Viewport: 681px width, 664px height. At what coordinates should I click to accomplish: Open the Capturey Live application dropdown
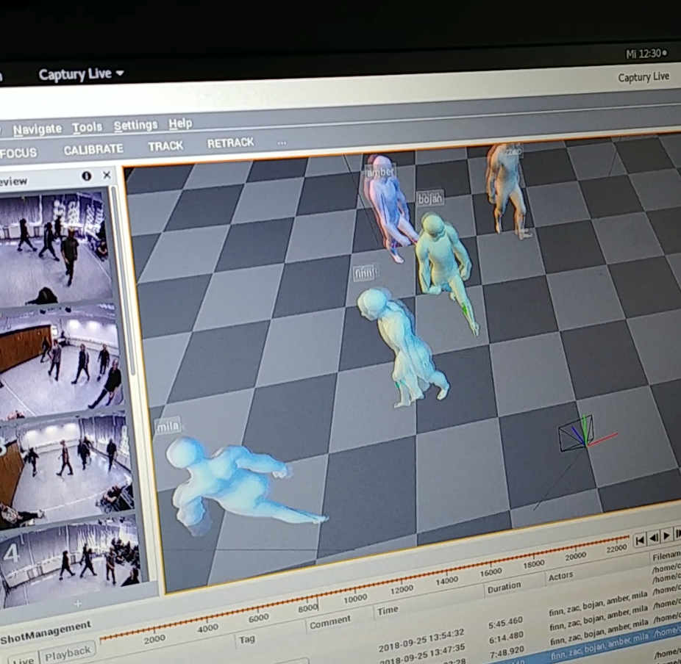[81, 74]
